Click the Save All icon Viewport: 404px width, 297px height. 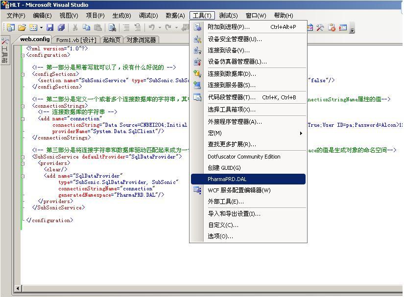click(x=61, y=27)
